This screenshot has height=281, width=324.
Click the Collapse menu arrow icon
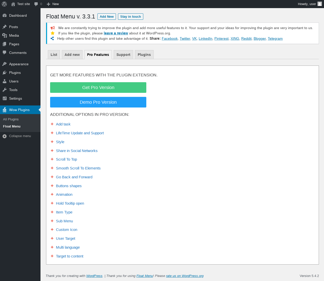click(x=5, y=136)
